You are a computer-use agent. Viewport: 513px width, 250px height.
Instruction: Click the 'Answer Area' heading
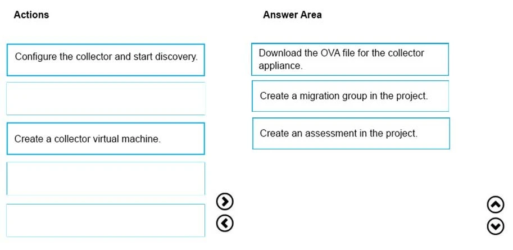coord(292,15)
